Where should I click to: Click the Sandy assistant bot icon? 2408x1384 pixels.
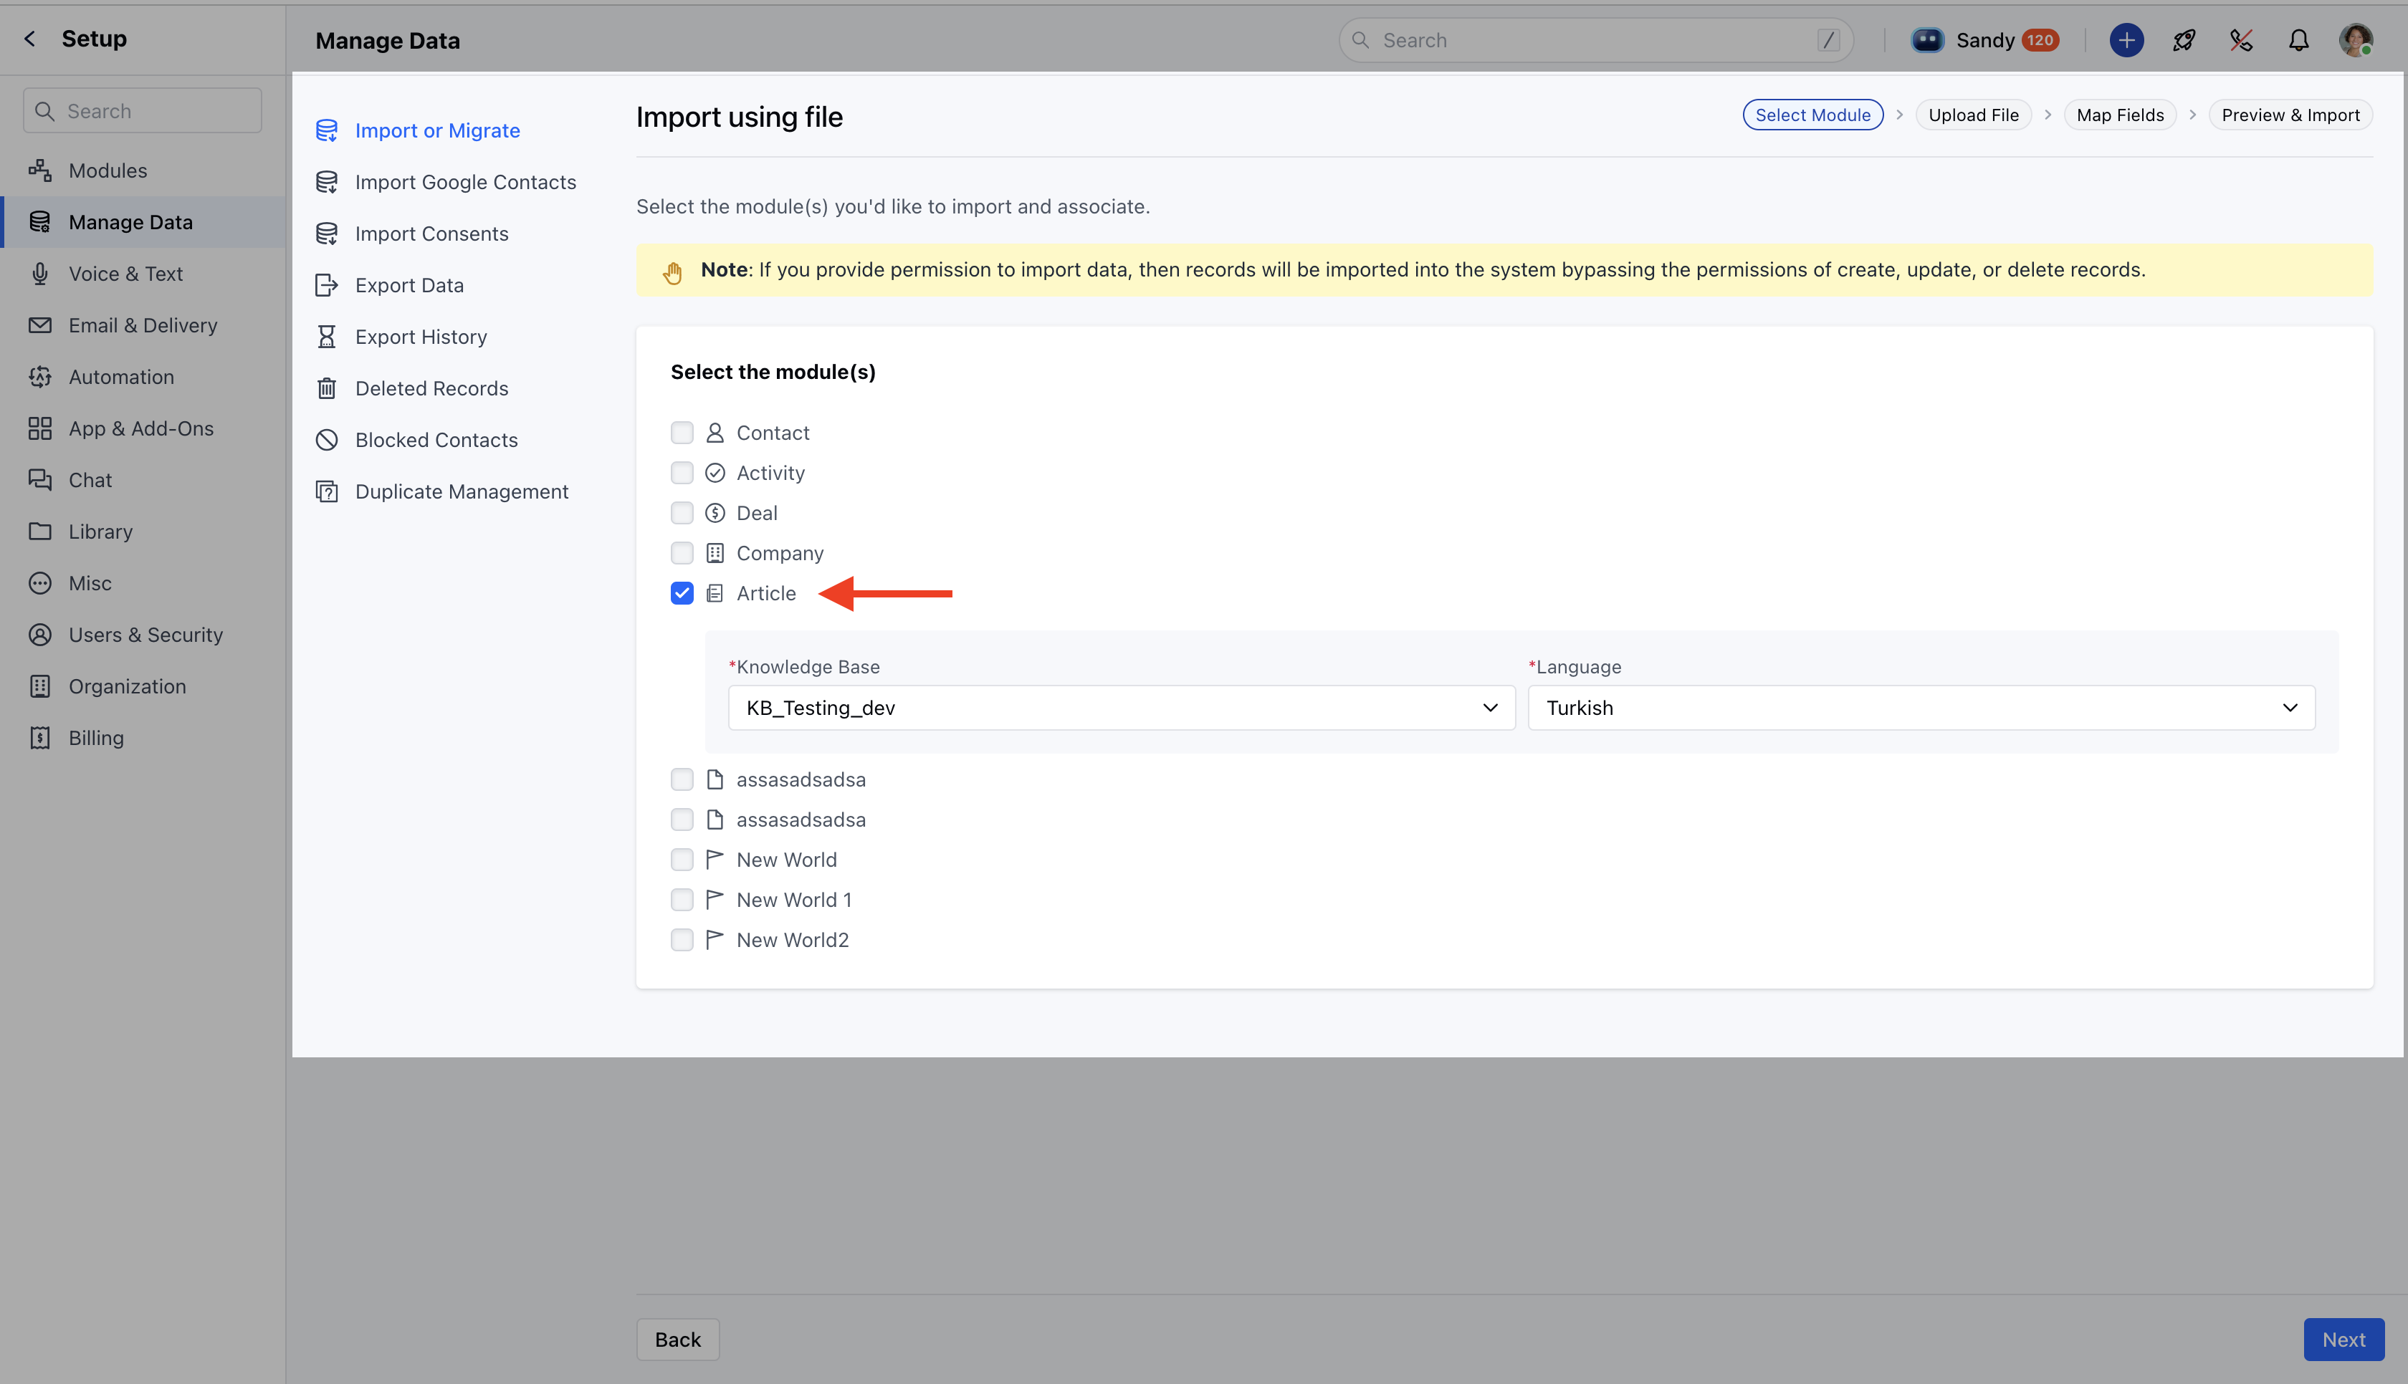click(x=1927, y=40)
